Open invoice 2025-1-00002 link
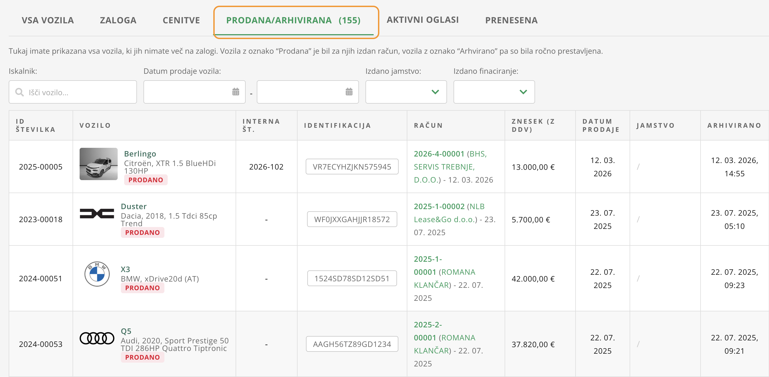 [x=439, y=206]
